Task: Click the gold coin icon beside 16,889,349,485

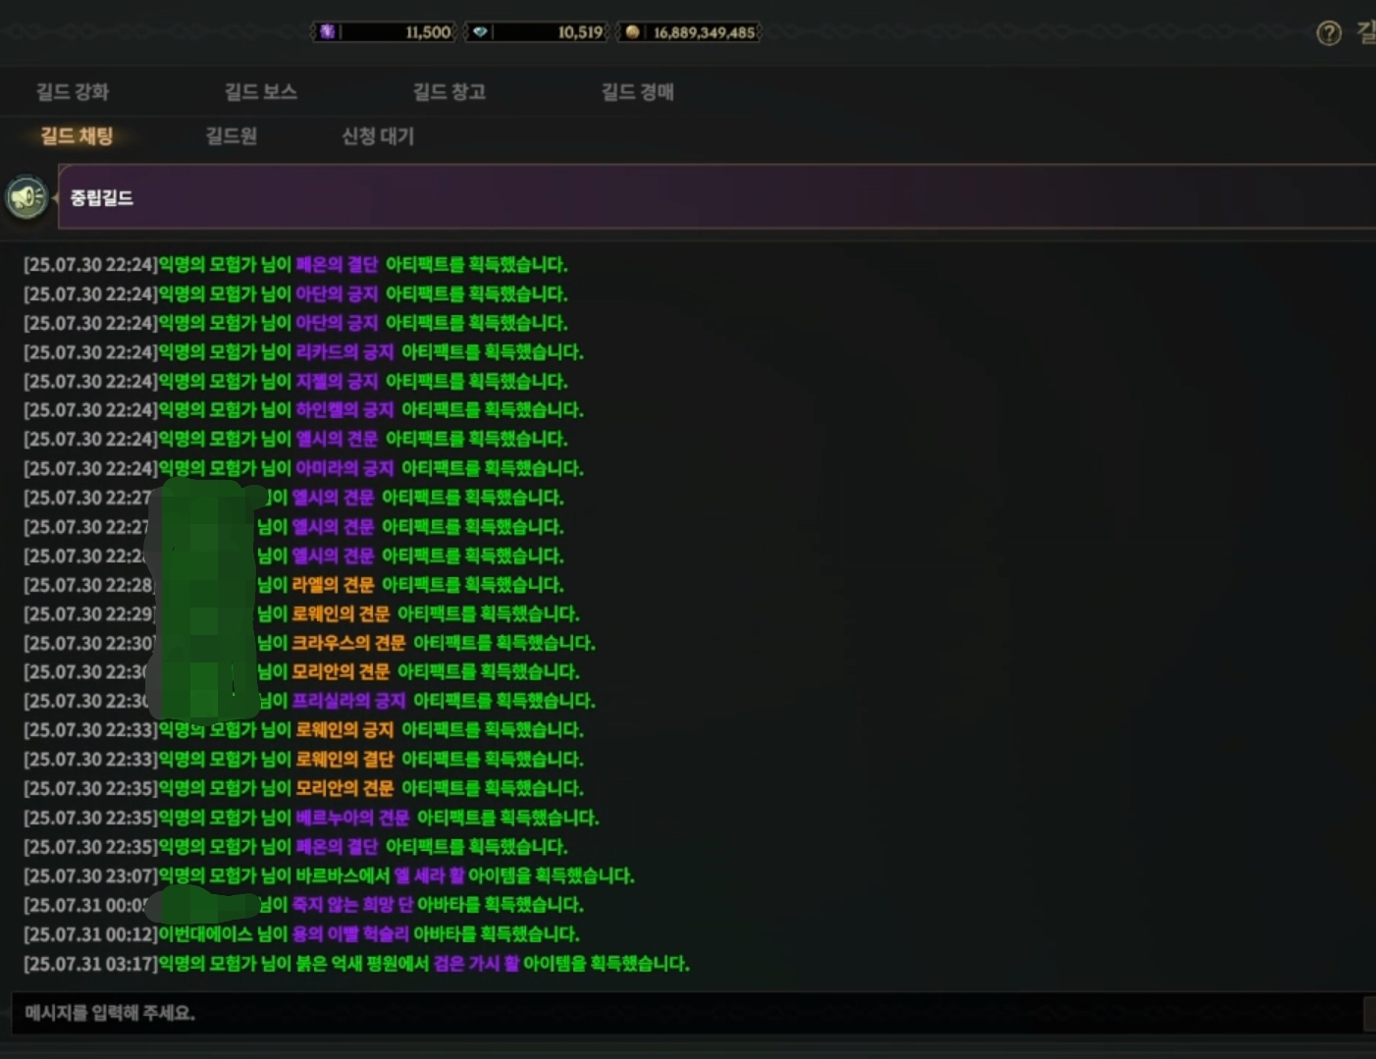Action: pyautogui.click(x=632, y=31)
